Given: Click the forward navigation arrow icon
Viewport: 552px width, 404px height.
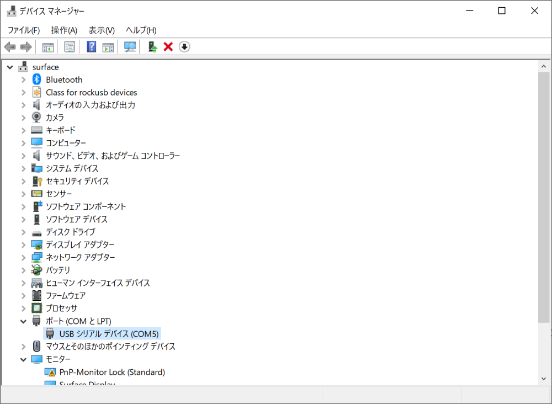Looking at the screenshot, I should [x=25, y=46].
